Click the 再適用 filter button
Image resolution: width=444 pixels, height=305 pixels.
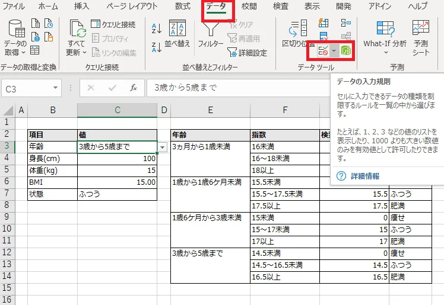tap(244, 38)
